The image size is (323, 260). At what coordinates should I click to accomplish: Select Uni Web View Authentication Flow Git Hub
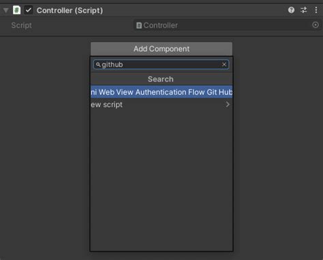click(x=161, y=92)
